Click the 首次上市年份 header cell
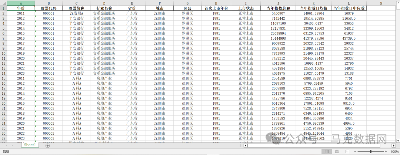Screen dimensions: 400x155 (x=216, y=8)
